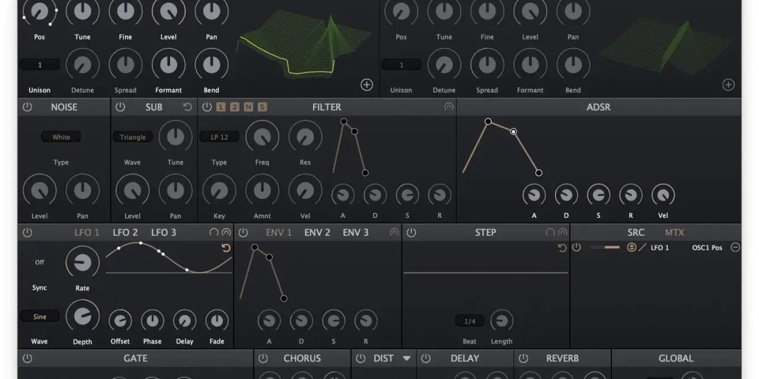Toggle STEP section power
759x379 pixels.
tap(412, 233)
